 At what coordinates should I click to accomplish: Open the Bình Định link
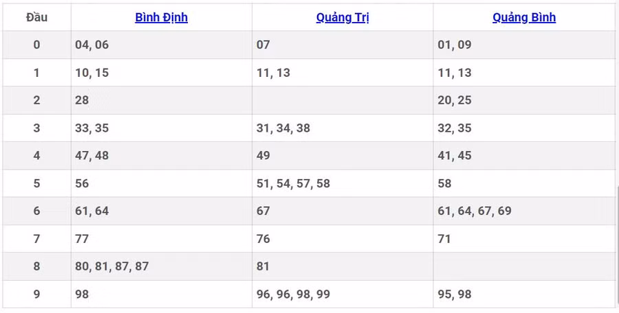pyautogui.click(x=161, y=18)
